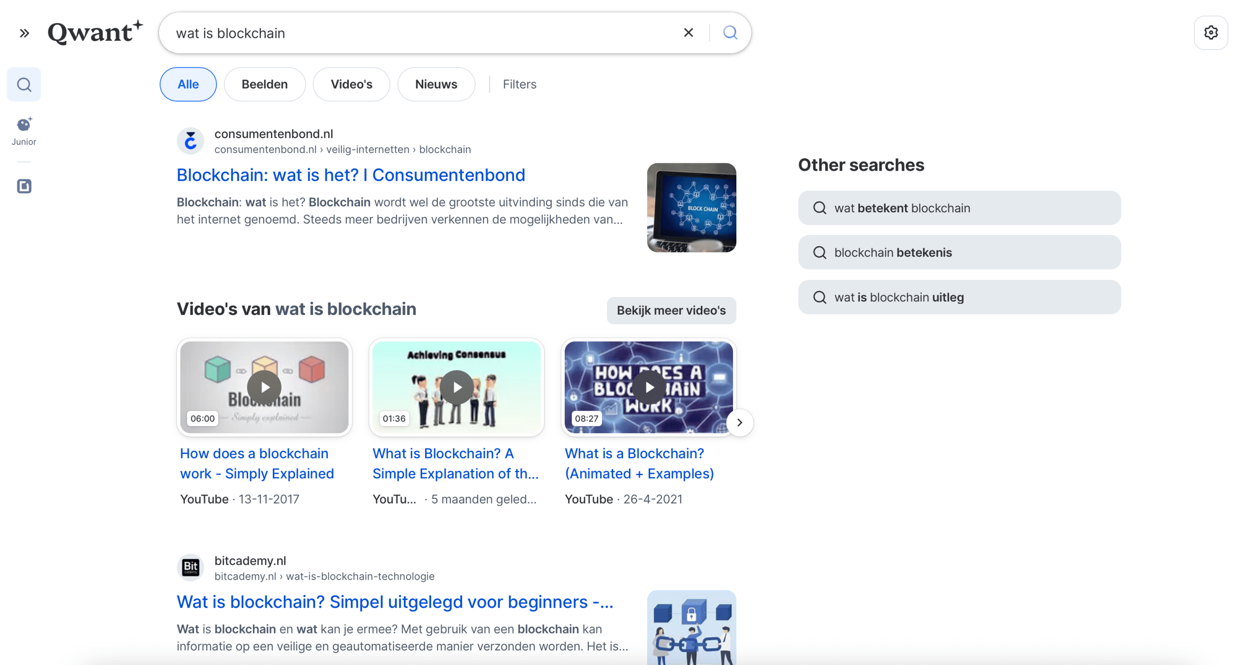Open the Qwant logo homepage
This screenshot has width=1241, height=665.
point(95,32)
